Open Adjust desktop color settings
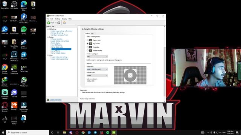The image size is (241, 135). click(x=60, y=41)
